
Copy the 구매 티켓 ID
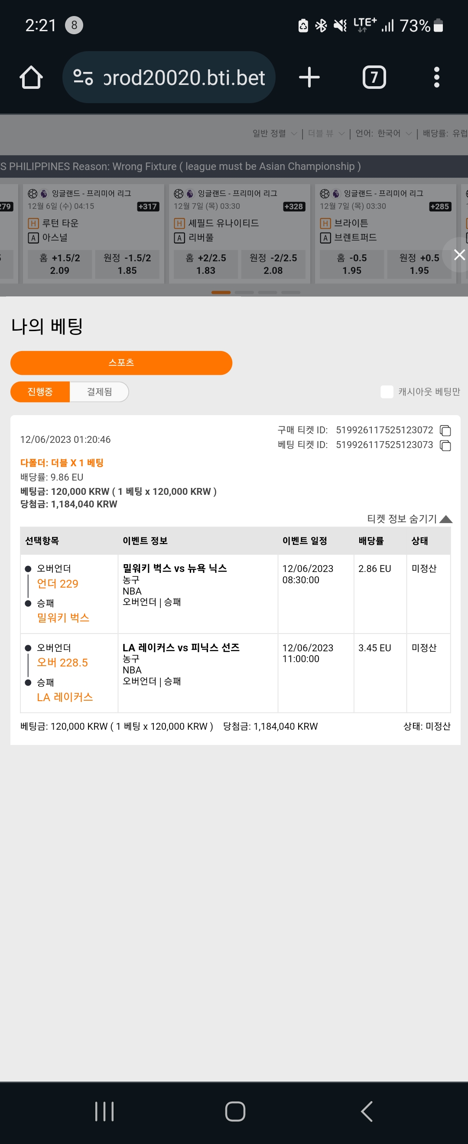[445, 430]
